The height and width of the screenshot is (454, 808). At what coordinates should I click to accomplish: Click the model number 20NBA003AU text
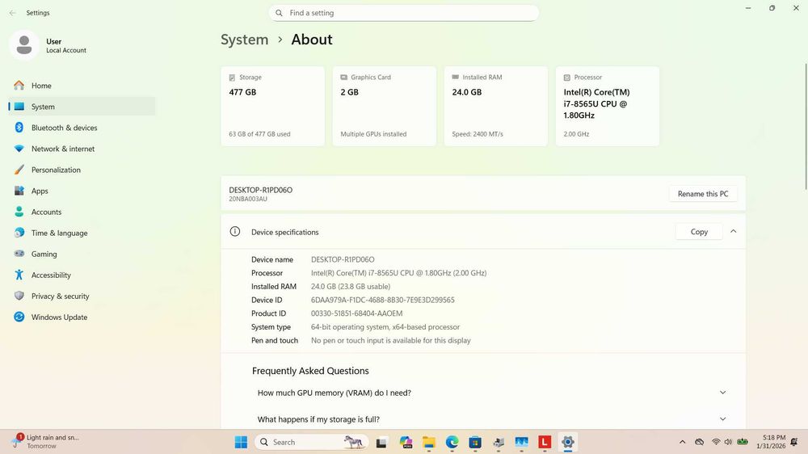click(248, 199)
